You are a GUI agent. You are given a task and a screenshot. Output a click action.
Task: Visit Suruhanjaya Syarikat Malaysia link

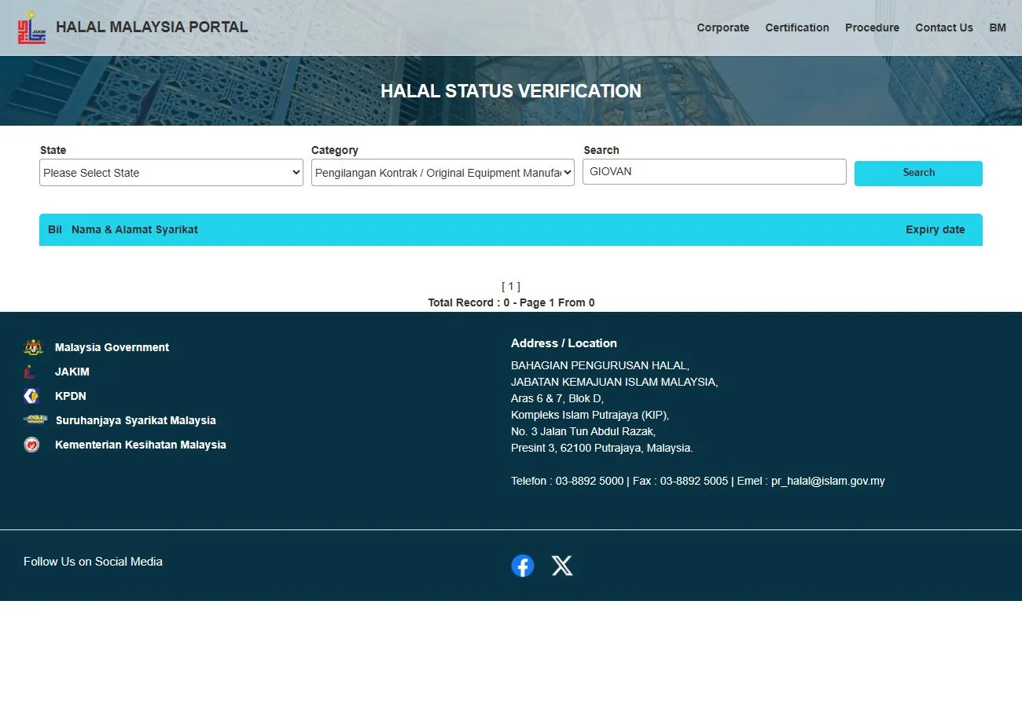pos(135,420)
